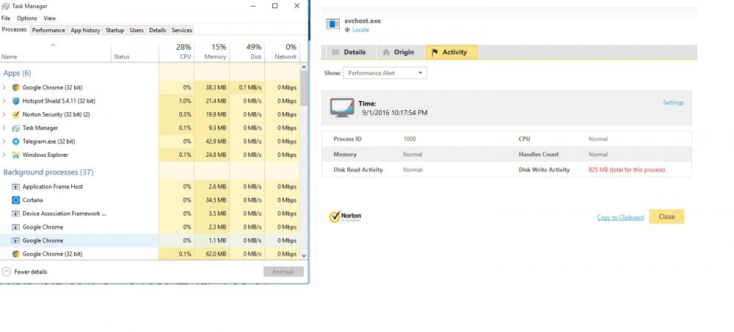Expand the Telegram.exe (32 bit) row
Screen dimensions: 734x332
[x=4, y=141]
